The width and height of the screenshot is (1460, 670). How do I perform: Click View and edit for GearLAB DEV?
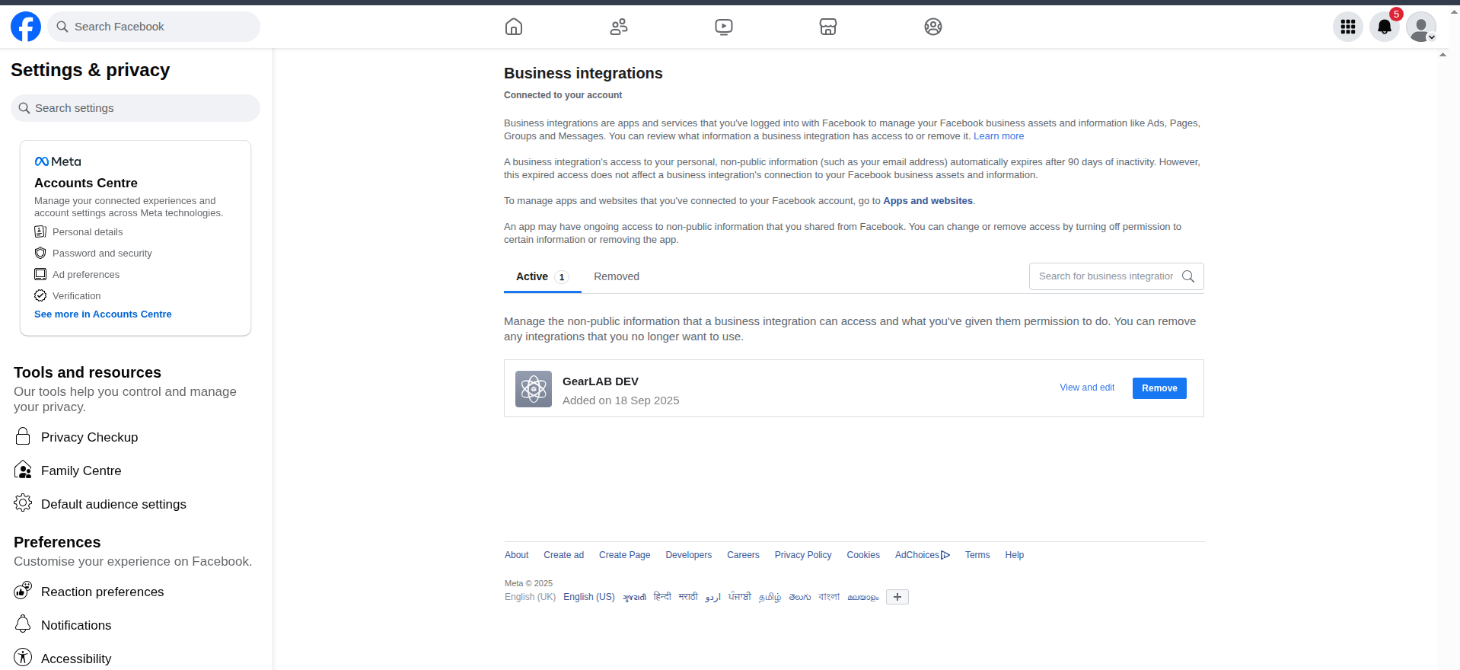pyautogui.click(x=1087, y=388)
